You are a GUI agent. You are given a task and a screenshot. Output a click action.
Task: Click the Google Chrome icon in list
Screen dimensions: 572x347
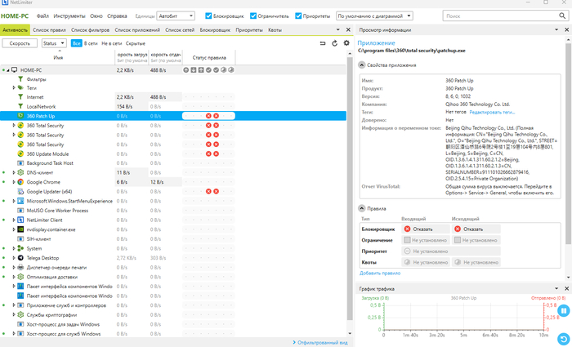20,182
